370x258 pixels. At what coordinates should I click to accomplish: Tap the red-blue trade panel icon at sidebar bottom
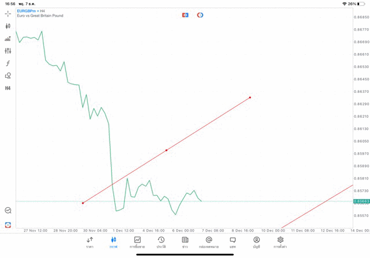8,225
